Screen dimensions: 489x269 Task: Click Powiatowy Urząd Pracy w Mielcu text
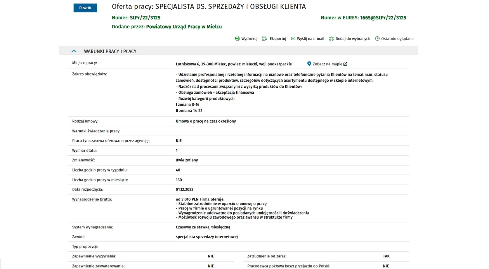click(184, 27)
